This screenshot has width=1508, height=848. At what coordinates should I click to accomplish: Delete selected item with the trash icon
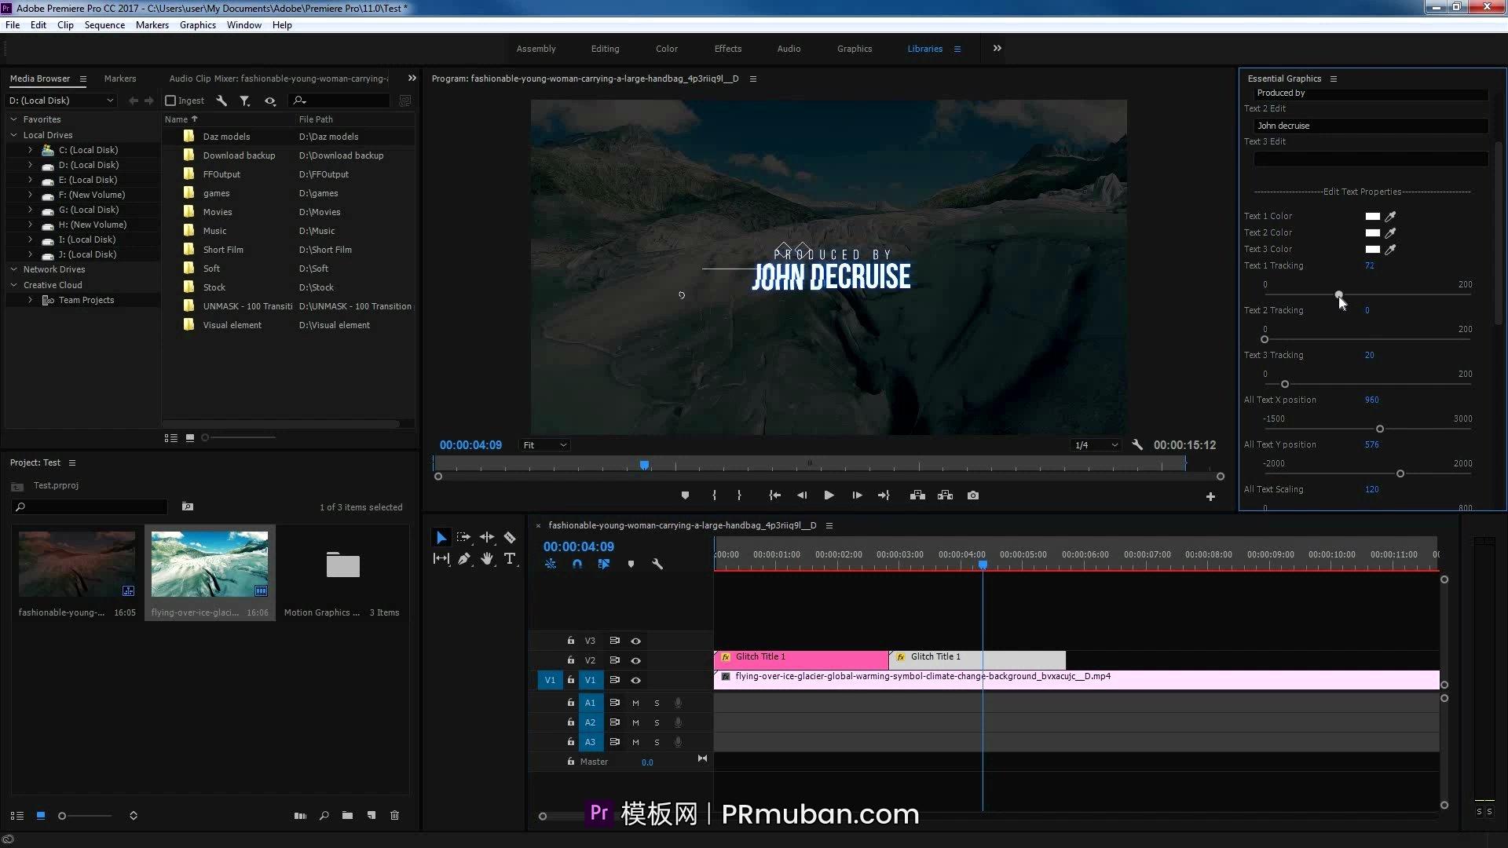click(395, 816)
